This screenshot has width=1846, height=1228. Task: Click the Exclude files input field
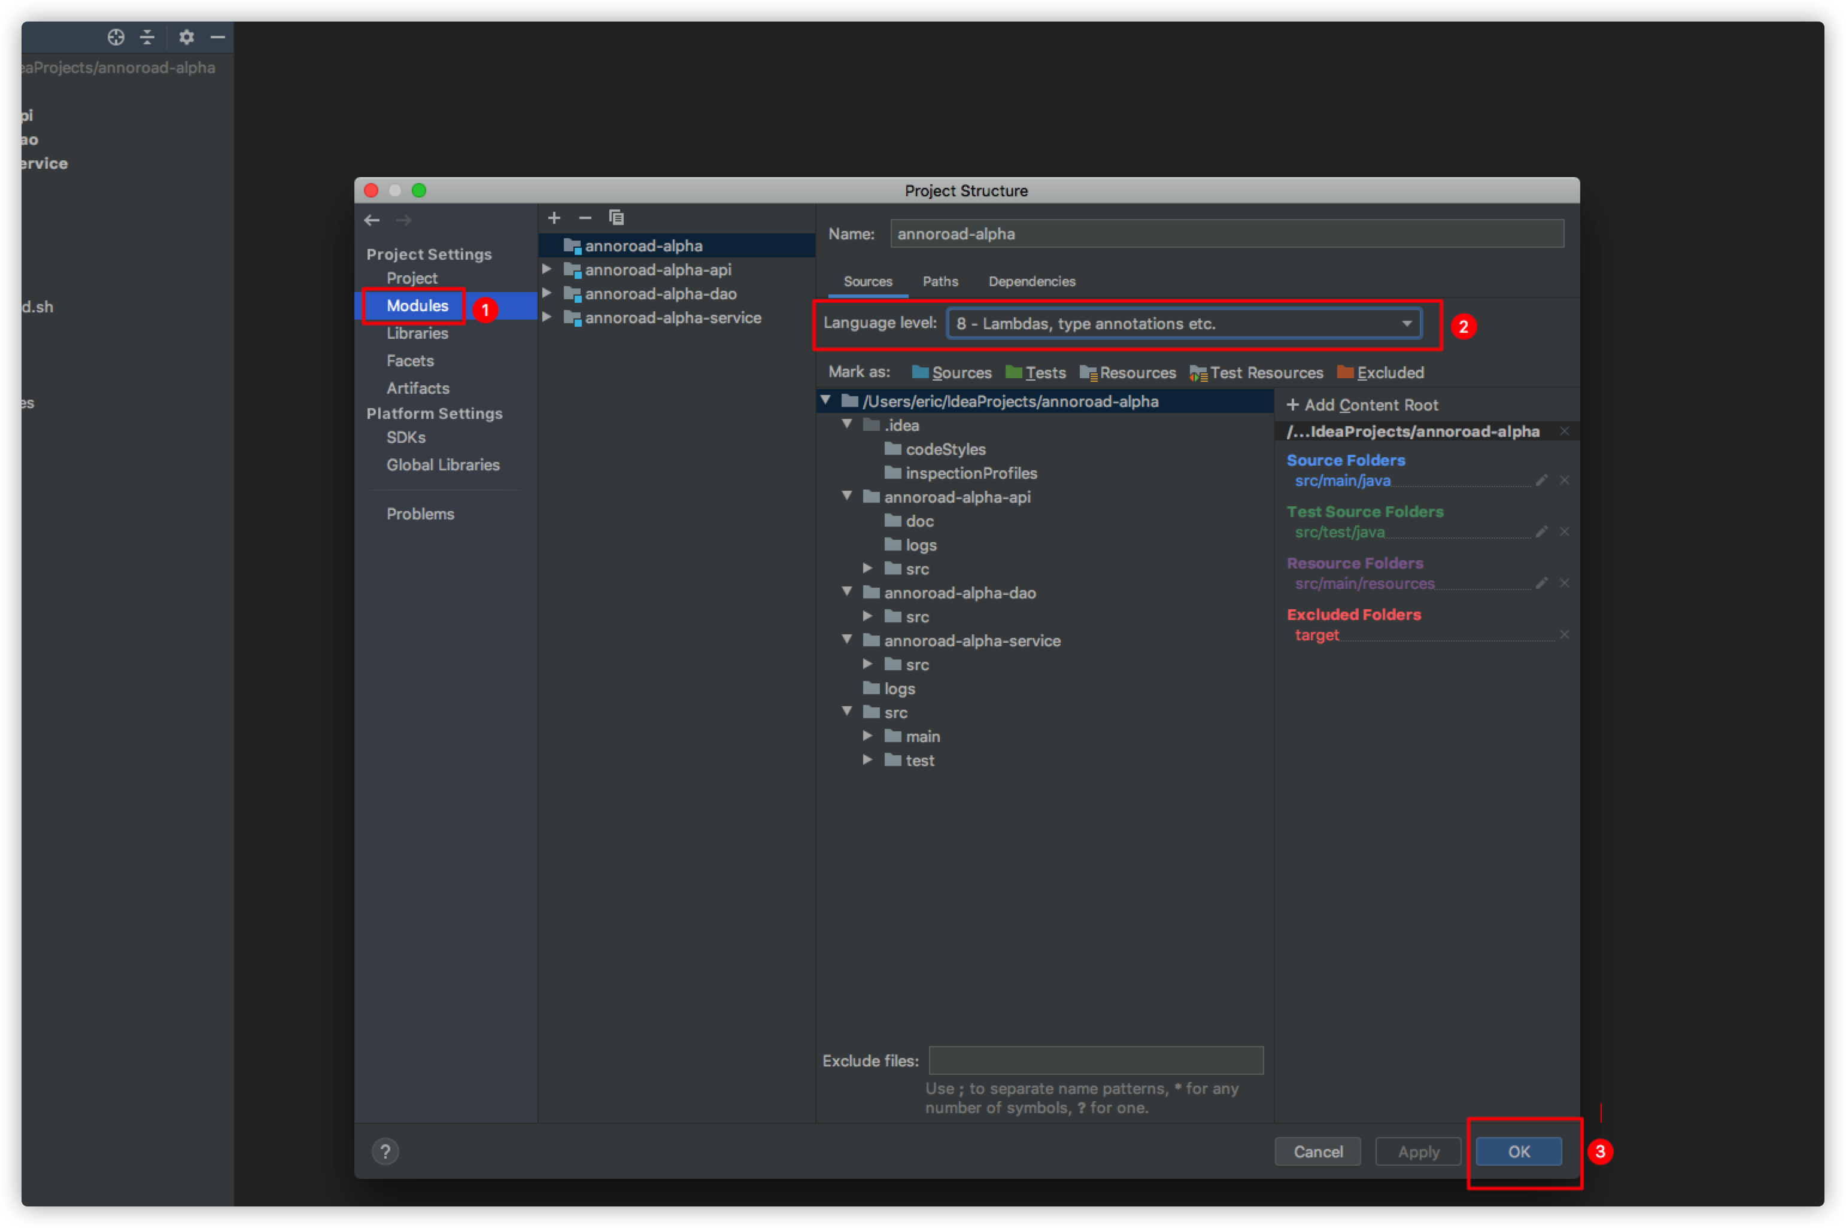coord(1095,1060)
